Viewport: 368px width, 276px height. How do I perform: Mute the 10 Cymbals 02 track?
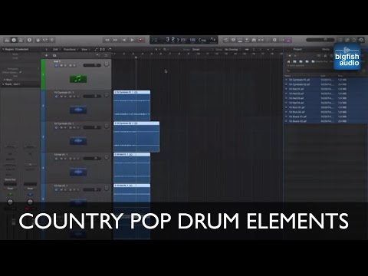(x=61, y=127)
